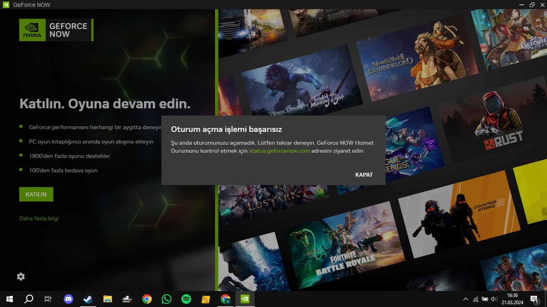This screenshot has height=307, width=547.
Task: Open the volume control tray icon
Action: (494, 299)
